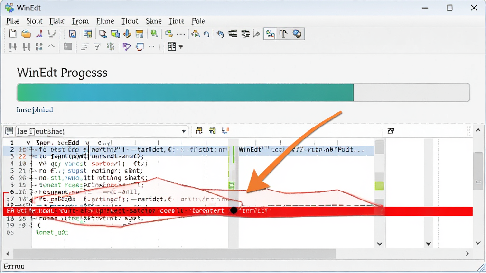Screen dimensions: 486x273
Task: Click the gray checkmark toolbar icon
Action: (52, 34)
